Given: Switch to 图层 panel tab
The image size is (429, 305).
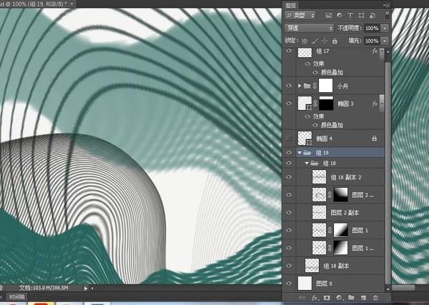Looking at the screenshot, I should pos(290,5).
